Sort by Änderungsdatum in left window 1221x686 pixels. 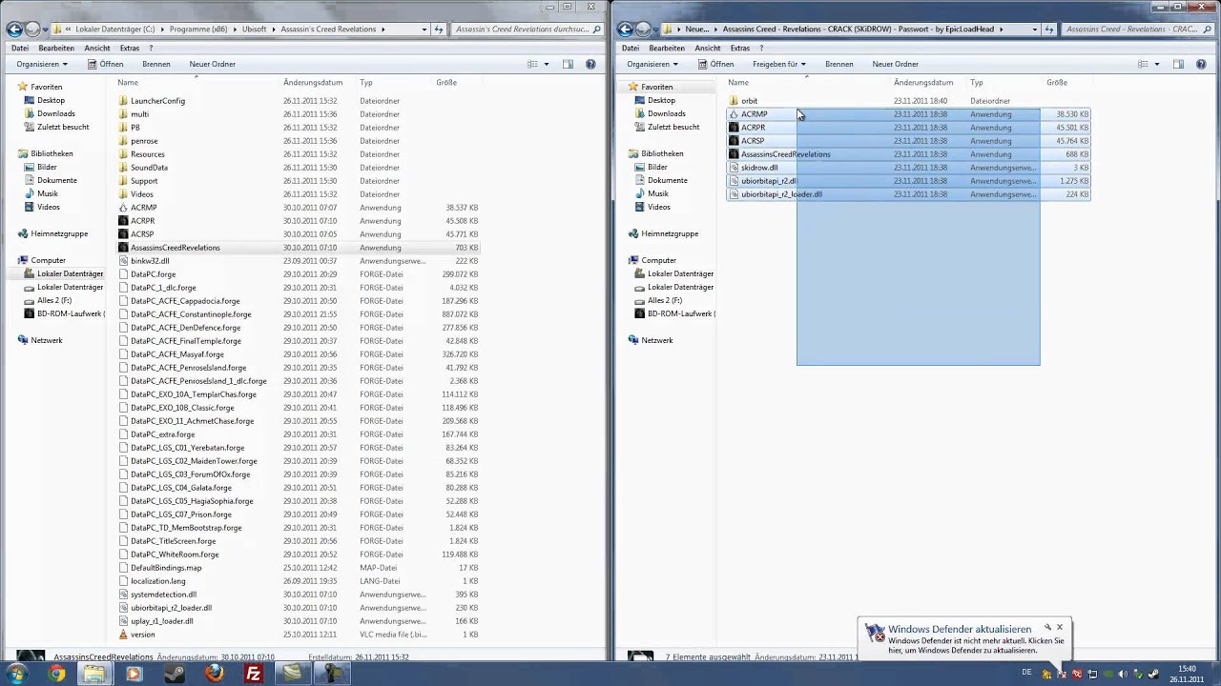(x=313, y=83)
